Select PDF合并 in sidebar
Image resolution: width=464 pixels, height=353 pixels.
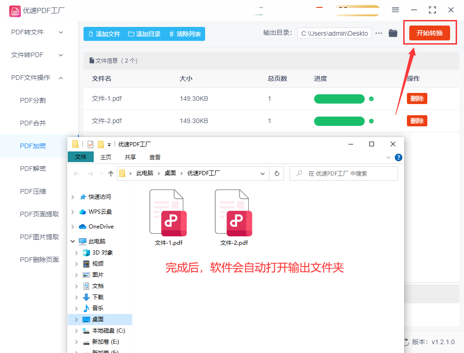pyautogui.click(x=33, y=123)
